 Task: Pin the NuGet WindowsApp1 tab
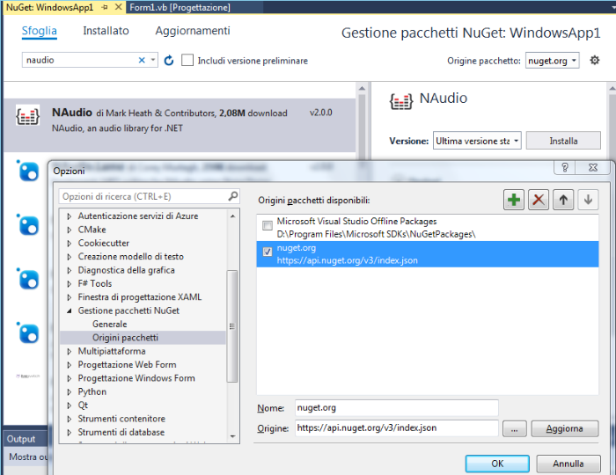[x=105, y=7]
